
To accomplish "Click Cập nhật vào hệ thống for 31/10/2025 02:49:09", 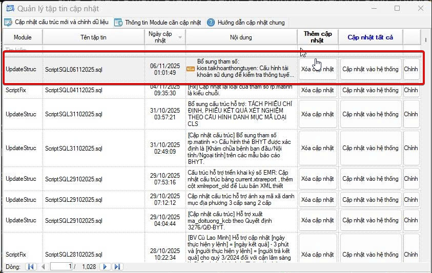I will click(371, 148).
